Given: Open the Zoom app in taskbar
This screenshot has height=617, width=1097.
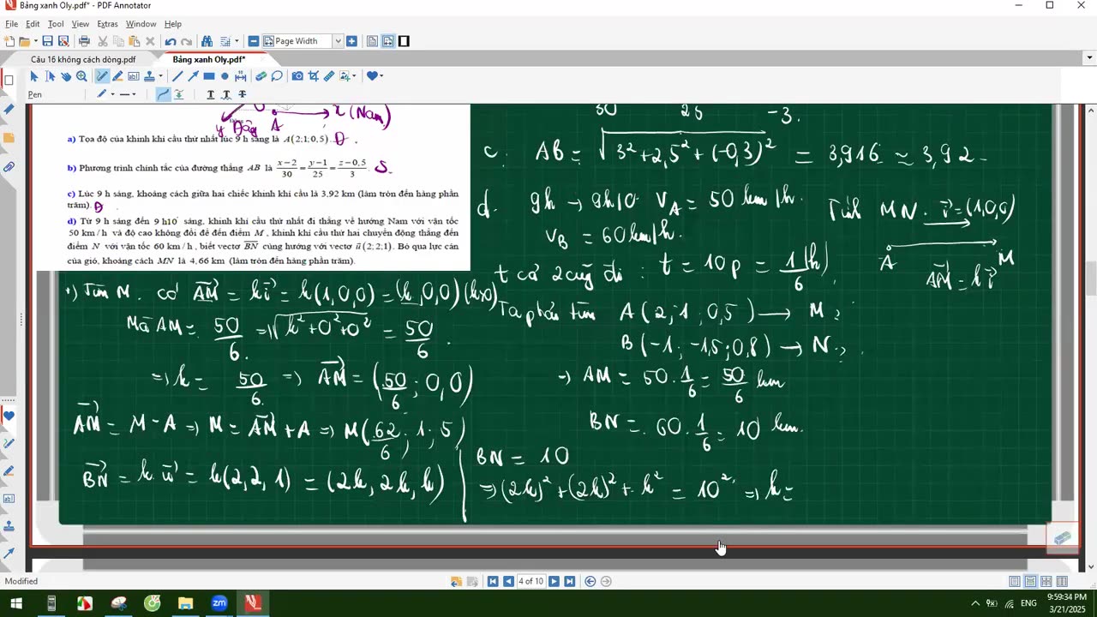Looking at the screenshot, I should pos(219,603).
